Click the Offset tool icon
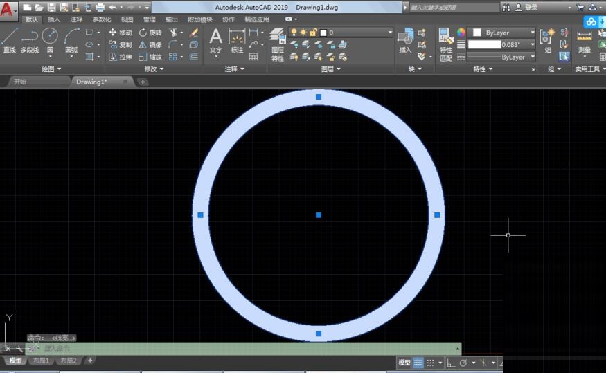Viewport: 606px width, 373px height. tap(194, 57)
